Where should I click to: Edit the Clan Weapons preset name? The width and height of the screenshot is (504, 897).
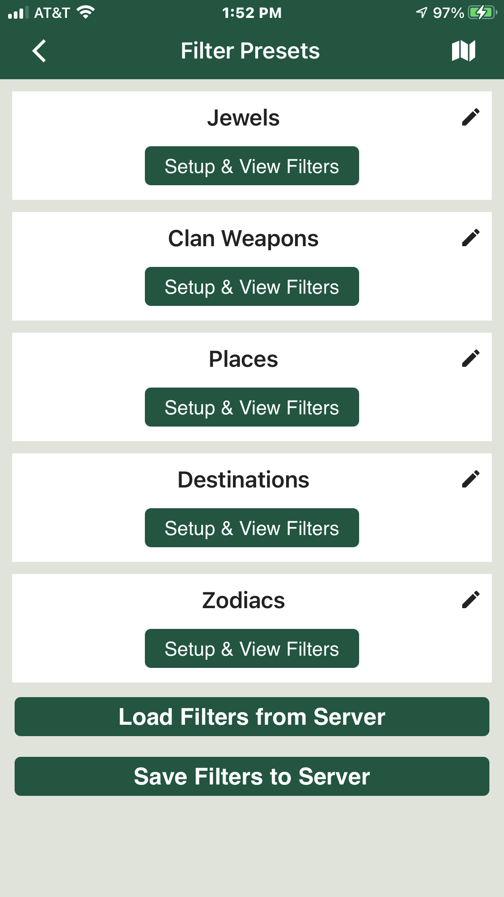[471, 238]
